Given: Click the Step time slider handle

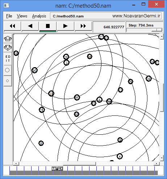Looking at the screenshot, I should [157, 30].
